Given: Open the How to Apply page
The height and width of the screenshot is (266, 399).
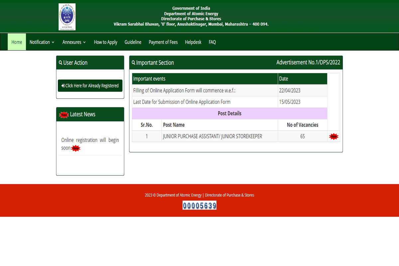Looking at the screenshot, I should coord(105,42).
